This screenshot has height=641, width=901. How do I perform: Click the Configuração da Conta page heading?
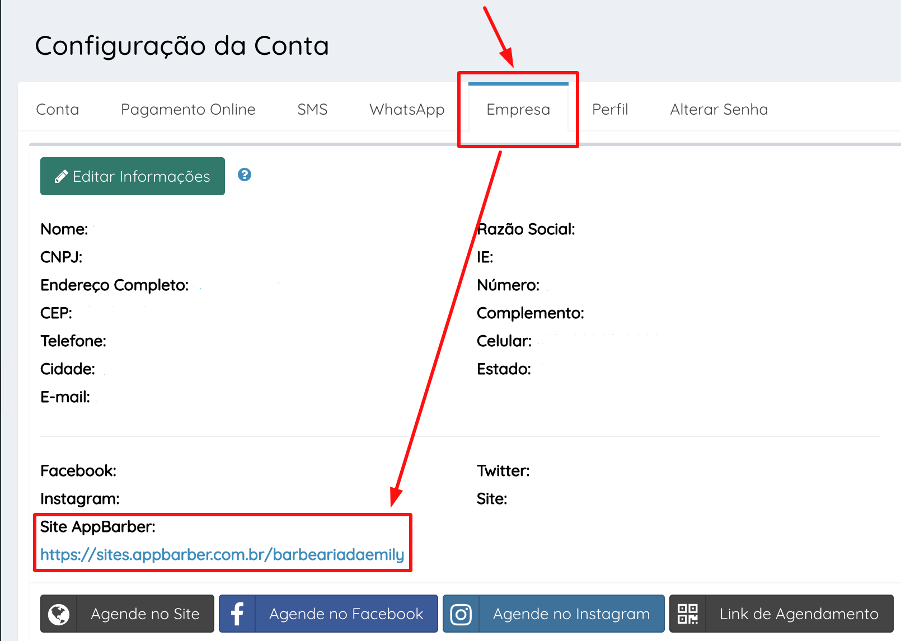click(x=182, y=46)
